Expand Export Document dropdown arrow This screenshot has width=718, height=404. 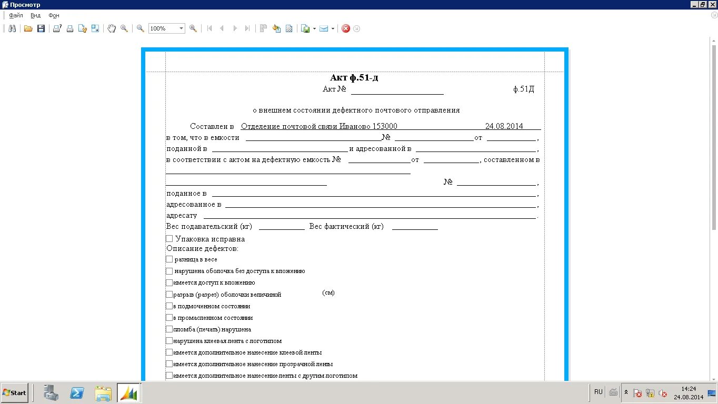click(314, 28)
